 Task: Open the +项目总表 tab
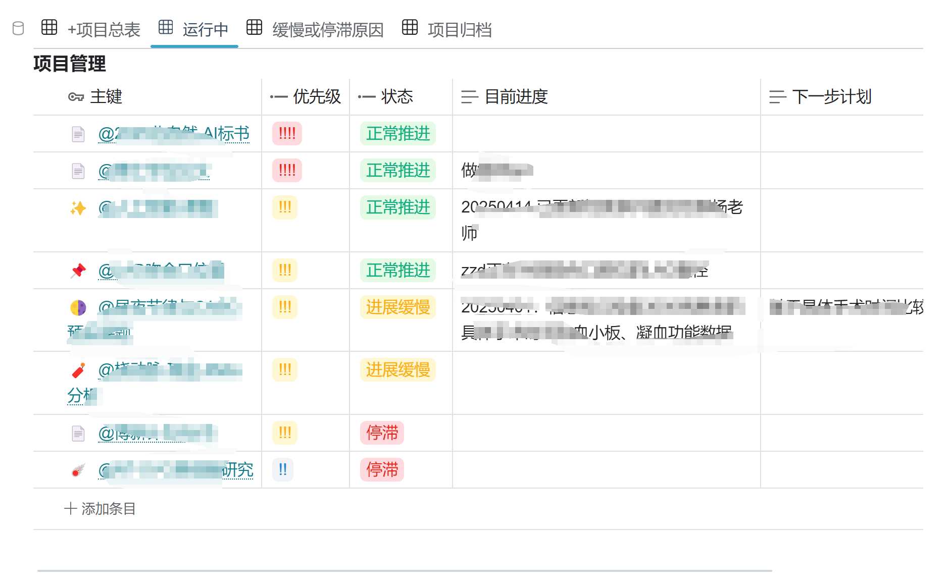(x=91, y=29)
